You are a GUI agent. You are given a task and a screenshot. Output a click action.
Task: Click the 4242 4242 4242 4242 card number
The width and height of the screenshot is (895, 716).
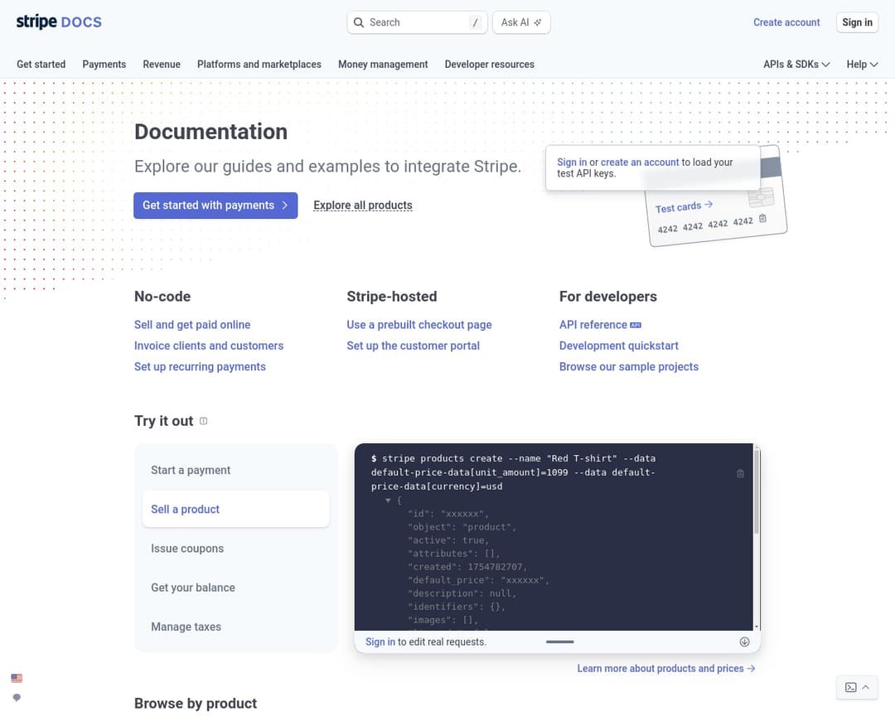(705, 225)
